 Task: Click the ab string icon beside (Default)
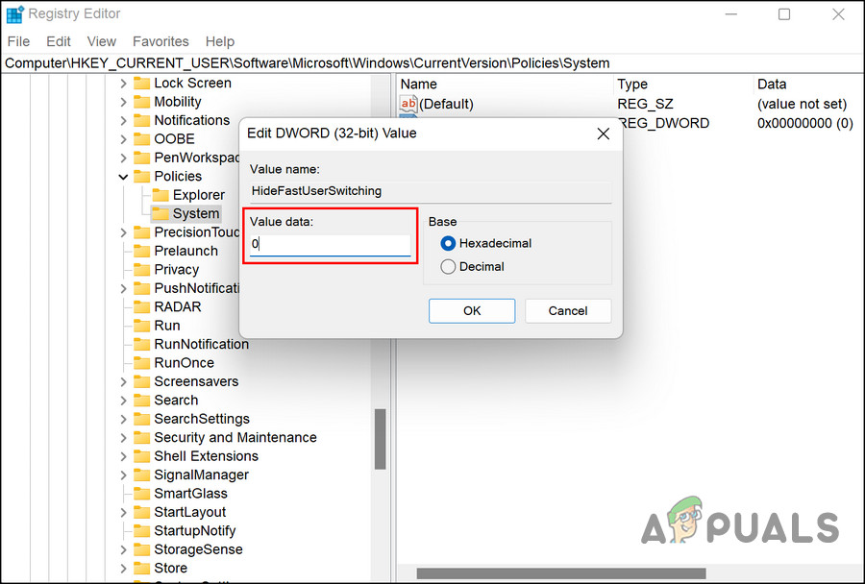[408, 104]
